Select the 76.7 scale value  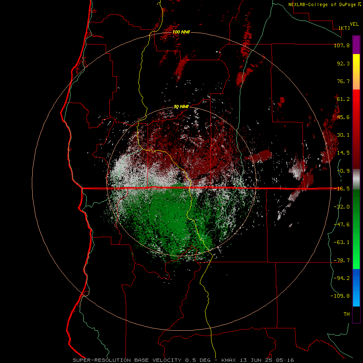[x=343, y=81]
